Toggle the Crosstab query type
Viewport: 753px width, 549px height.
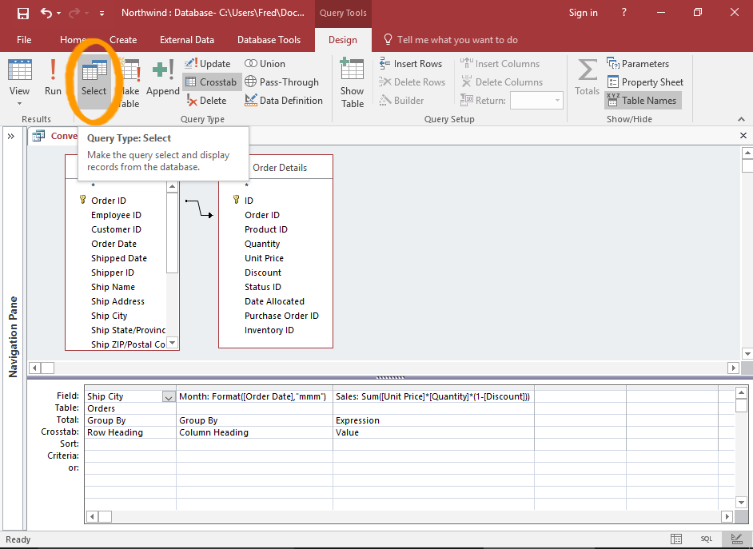click(x=211, y=82)
